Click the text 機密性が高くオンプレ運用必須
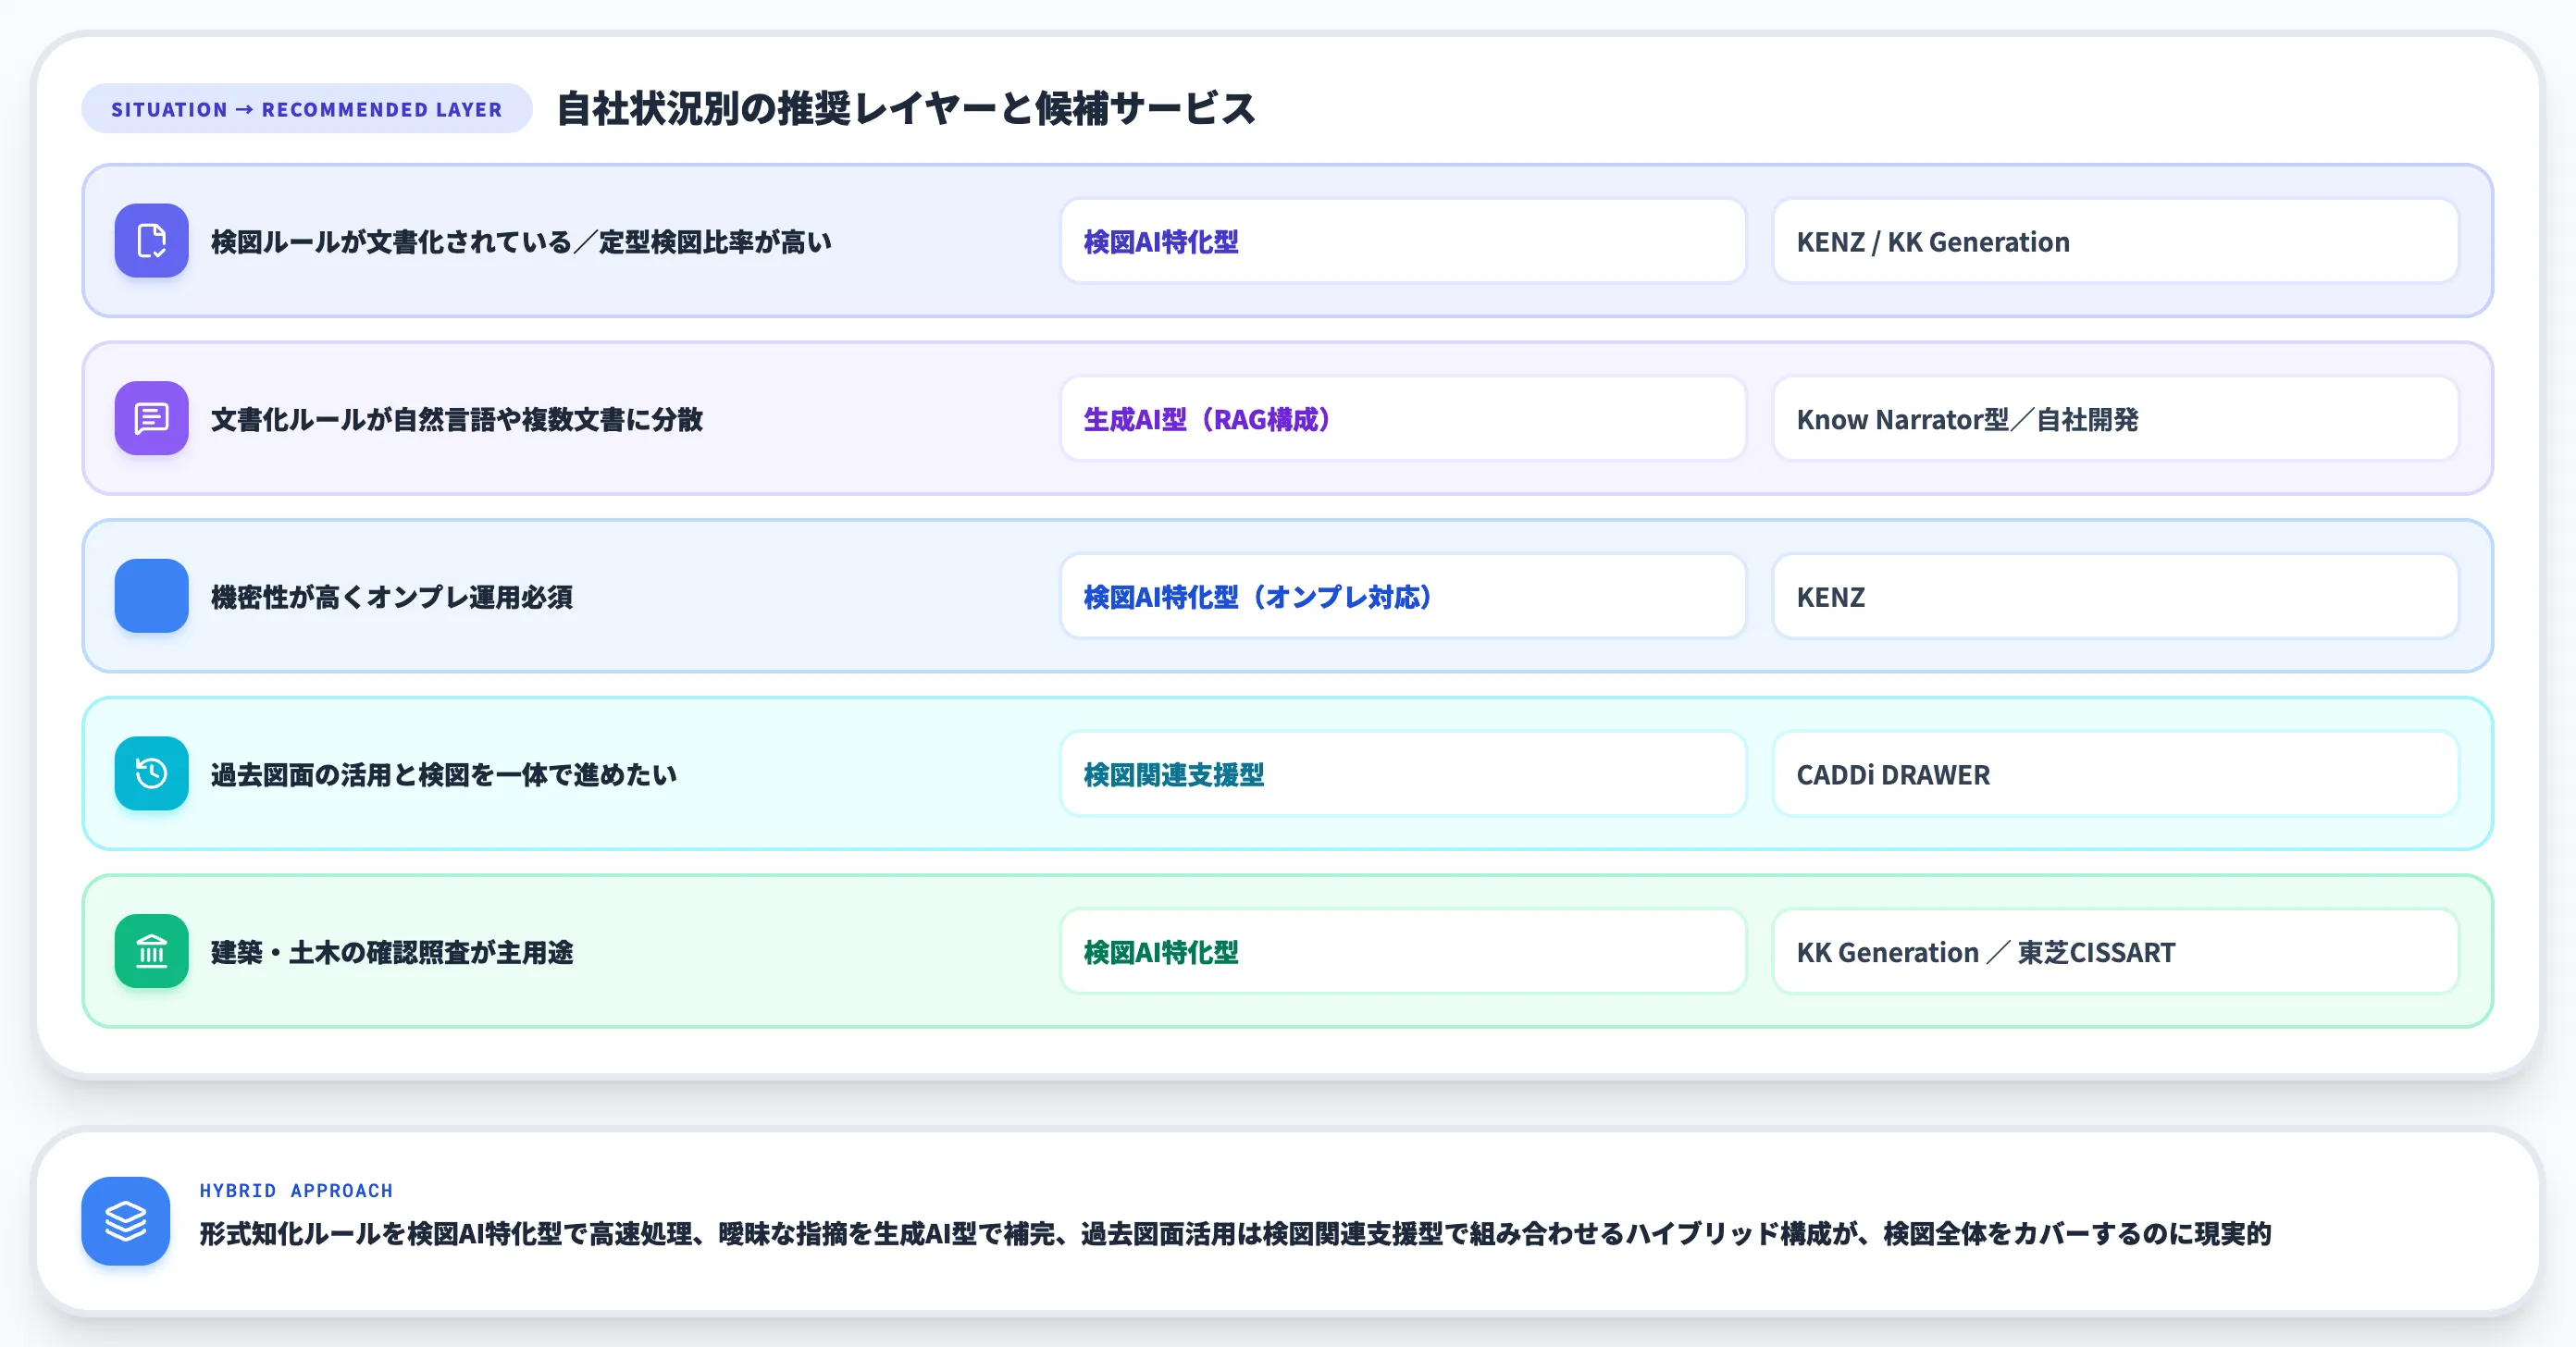 click(392, 597)
